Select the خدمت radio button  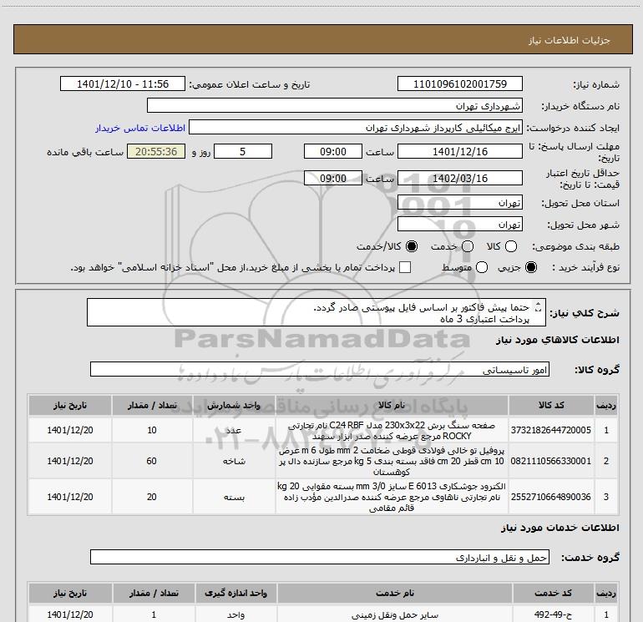(x=468, y=246)
